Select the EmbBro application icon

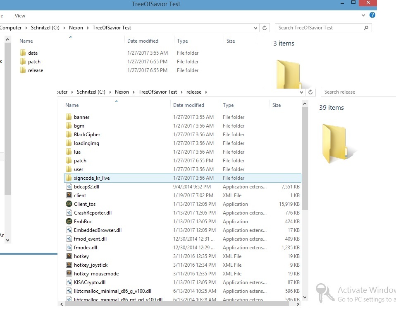click(x=69, y=222)
